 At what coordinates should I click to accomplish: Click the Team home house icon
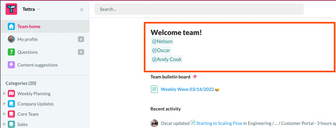11,27
